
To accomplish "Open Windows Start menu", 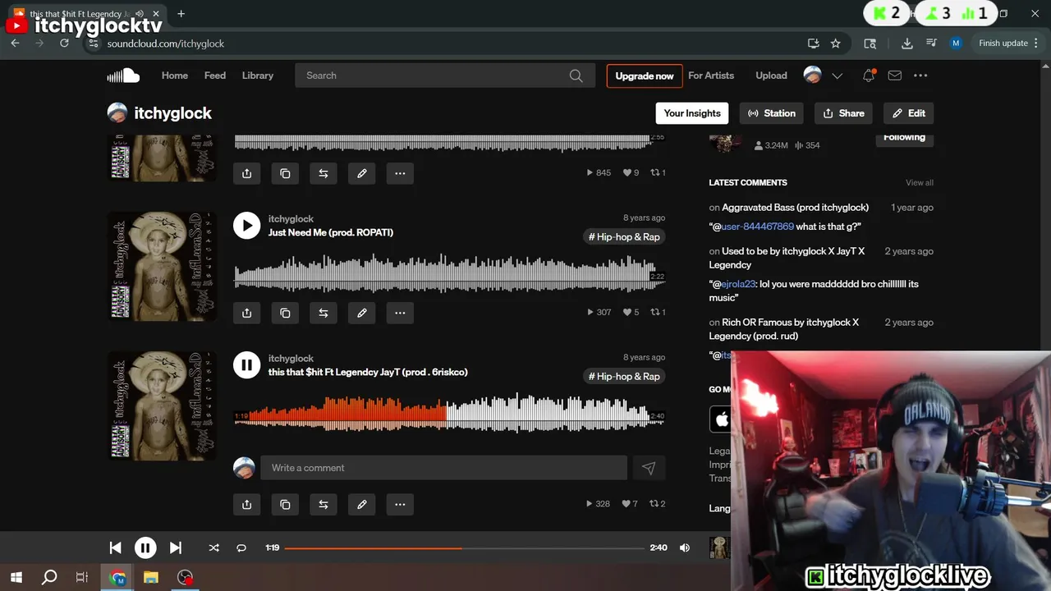I will tap(16, 578).
